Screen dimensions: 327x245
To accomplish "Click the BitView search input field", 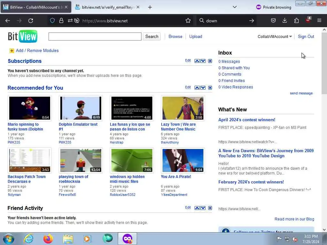I will click(x=95, y=36).
